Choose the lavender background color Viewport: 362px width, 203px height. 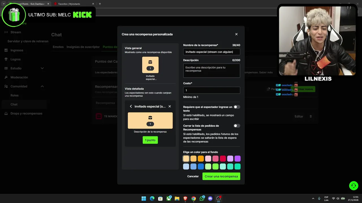coord(230,159)
